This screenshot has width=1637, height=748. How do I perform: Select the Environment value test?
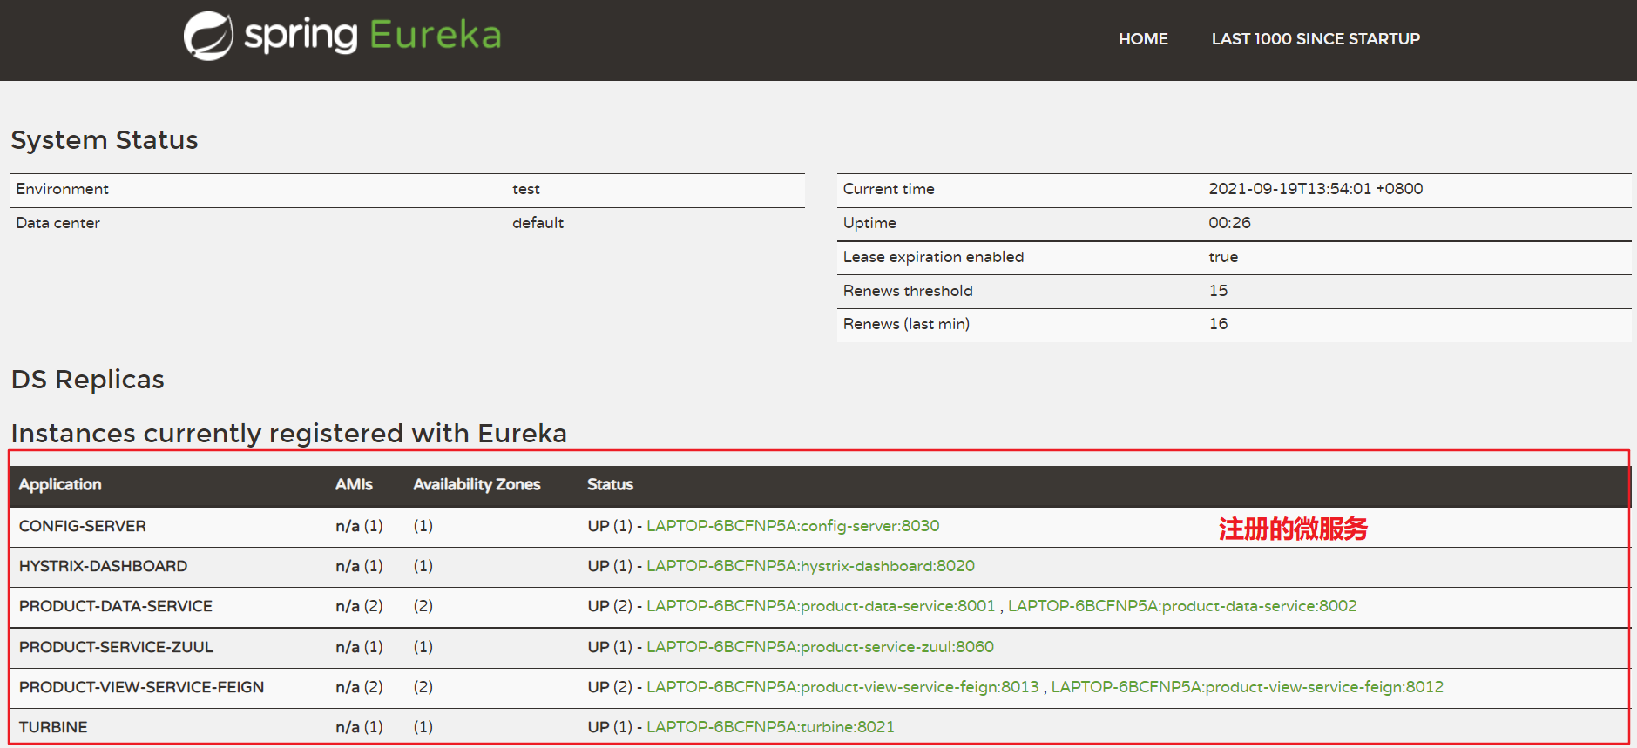(526, 189)
